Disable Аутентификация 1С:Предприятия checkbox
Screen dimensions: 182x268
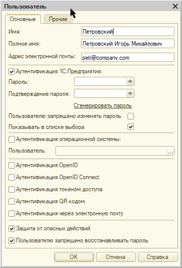point(11,71)
